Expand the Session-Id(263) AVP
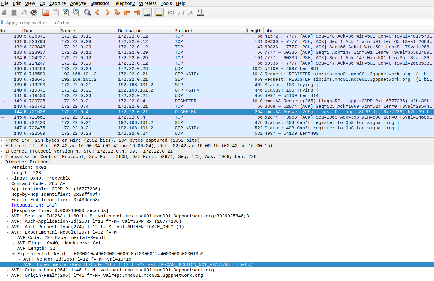 (x=8, y=216)
